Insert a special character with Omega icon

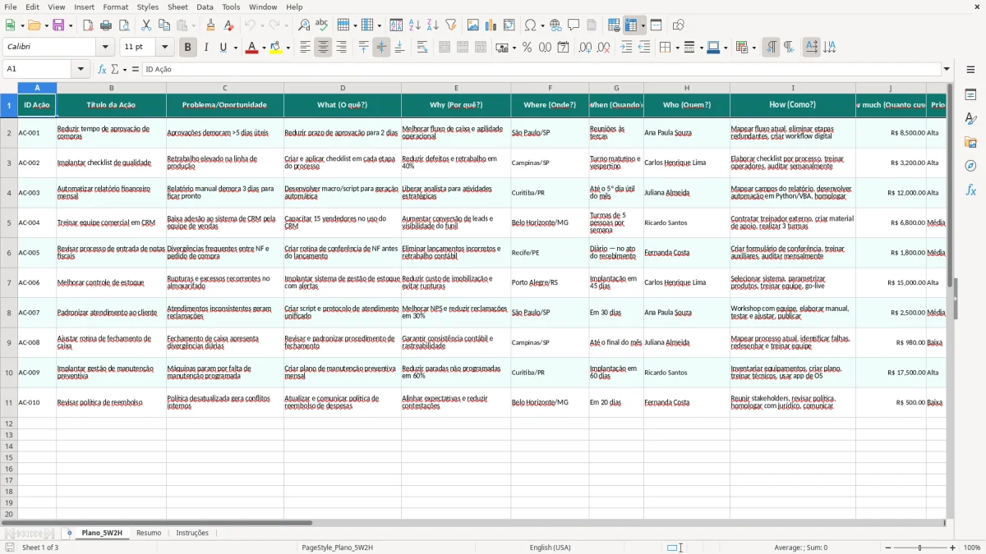pos(530,25)
